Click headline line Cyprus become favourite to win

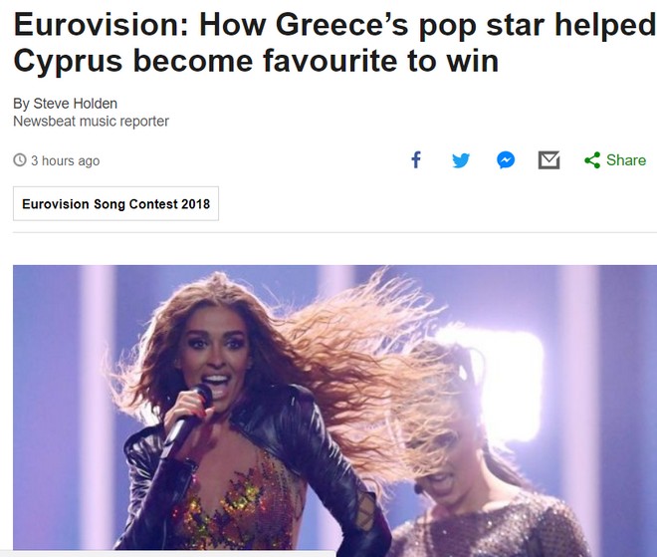click(256, 61)
